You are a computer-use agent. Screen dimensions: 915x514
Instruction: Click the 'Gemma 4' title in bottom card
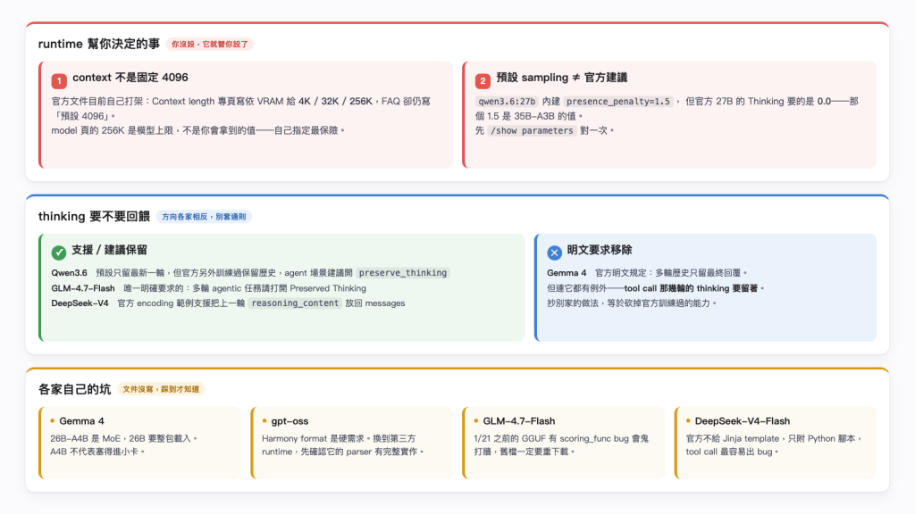(81, 421)
